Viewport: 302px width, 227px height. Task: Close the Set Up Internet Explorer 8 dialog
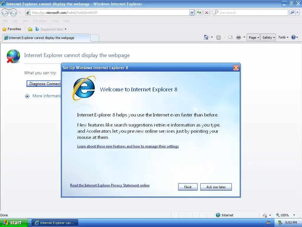[x=236, y=68]
